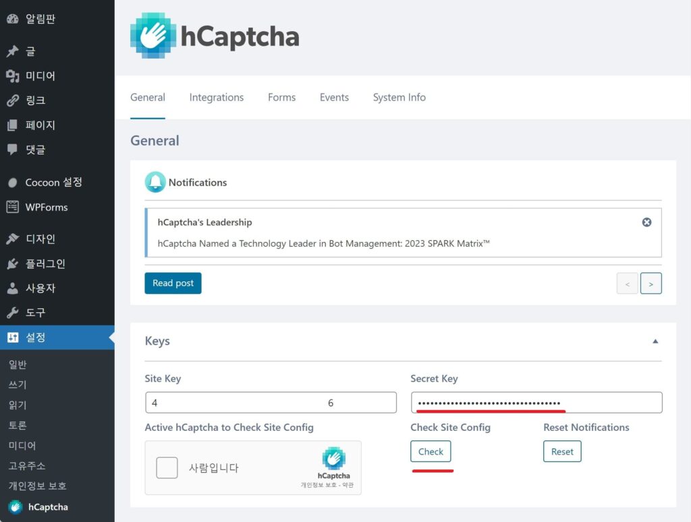Open the 페이지 menu item
The height and width of the screenshot is (522, 691).
(57, 125)
